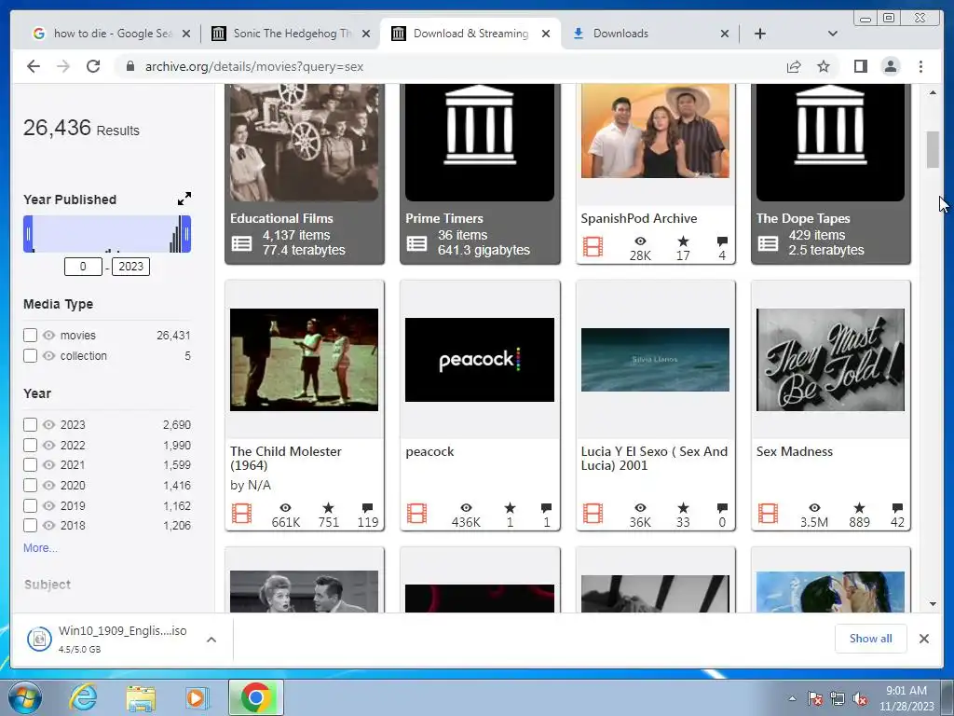The image size is (954, 716).
Task: Open the 'They Must Be Told' thumbnail
Action: click(x=830, y=359)
